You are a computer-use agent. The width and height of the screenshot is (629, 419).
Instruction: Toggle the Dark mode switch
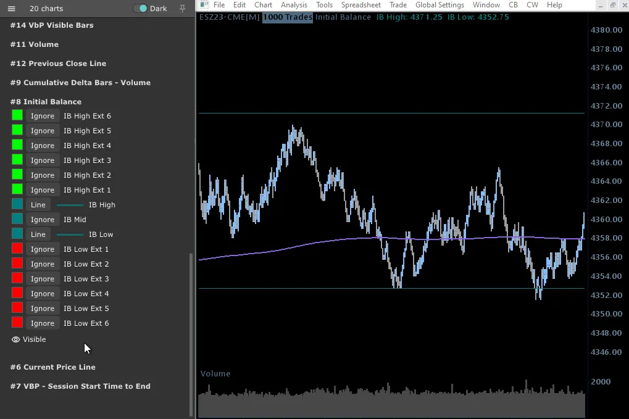[140, 9]
